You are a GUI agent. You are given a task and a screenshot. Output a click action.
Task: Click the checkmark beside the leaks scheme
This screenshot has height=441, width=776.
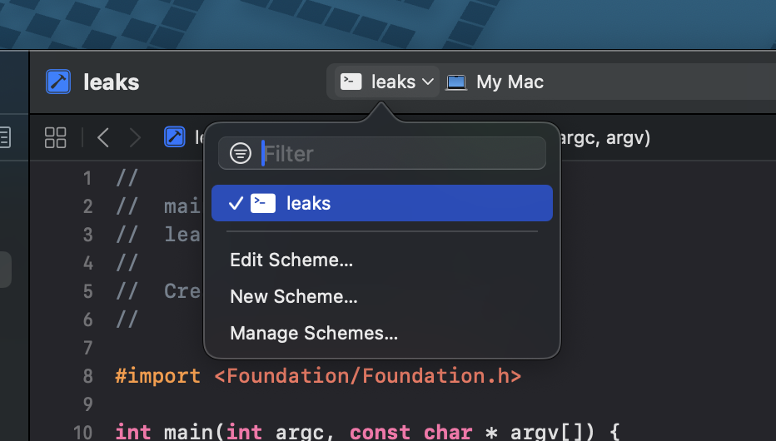click(235, 203)
